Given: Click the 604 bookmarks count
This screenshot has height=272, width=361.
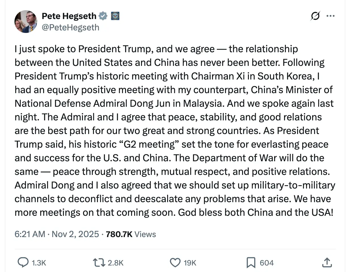Looking at the screenshot, I should click(x=266, y=263).
